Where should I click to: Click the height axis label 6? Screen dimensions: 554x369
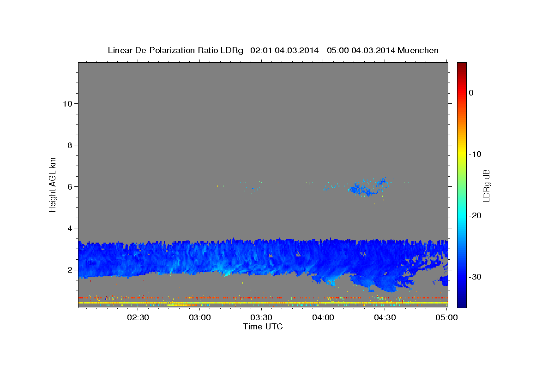[70, 186]
